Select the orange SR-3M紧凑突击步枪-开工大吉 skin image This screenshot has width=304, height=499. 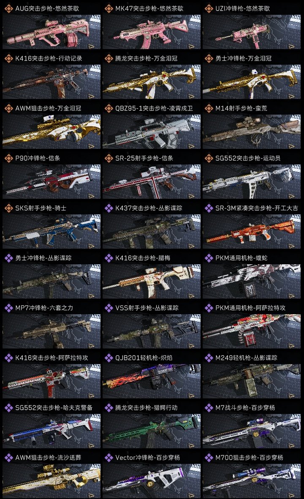(x=252, y=232)
